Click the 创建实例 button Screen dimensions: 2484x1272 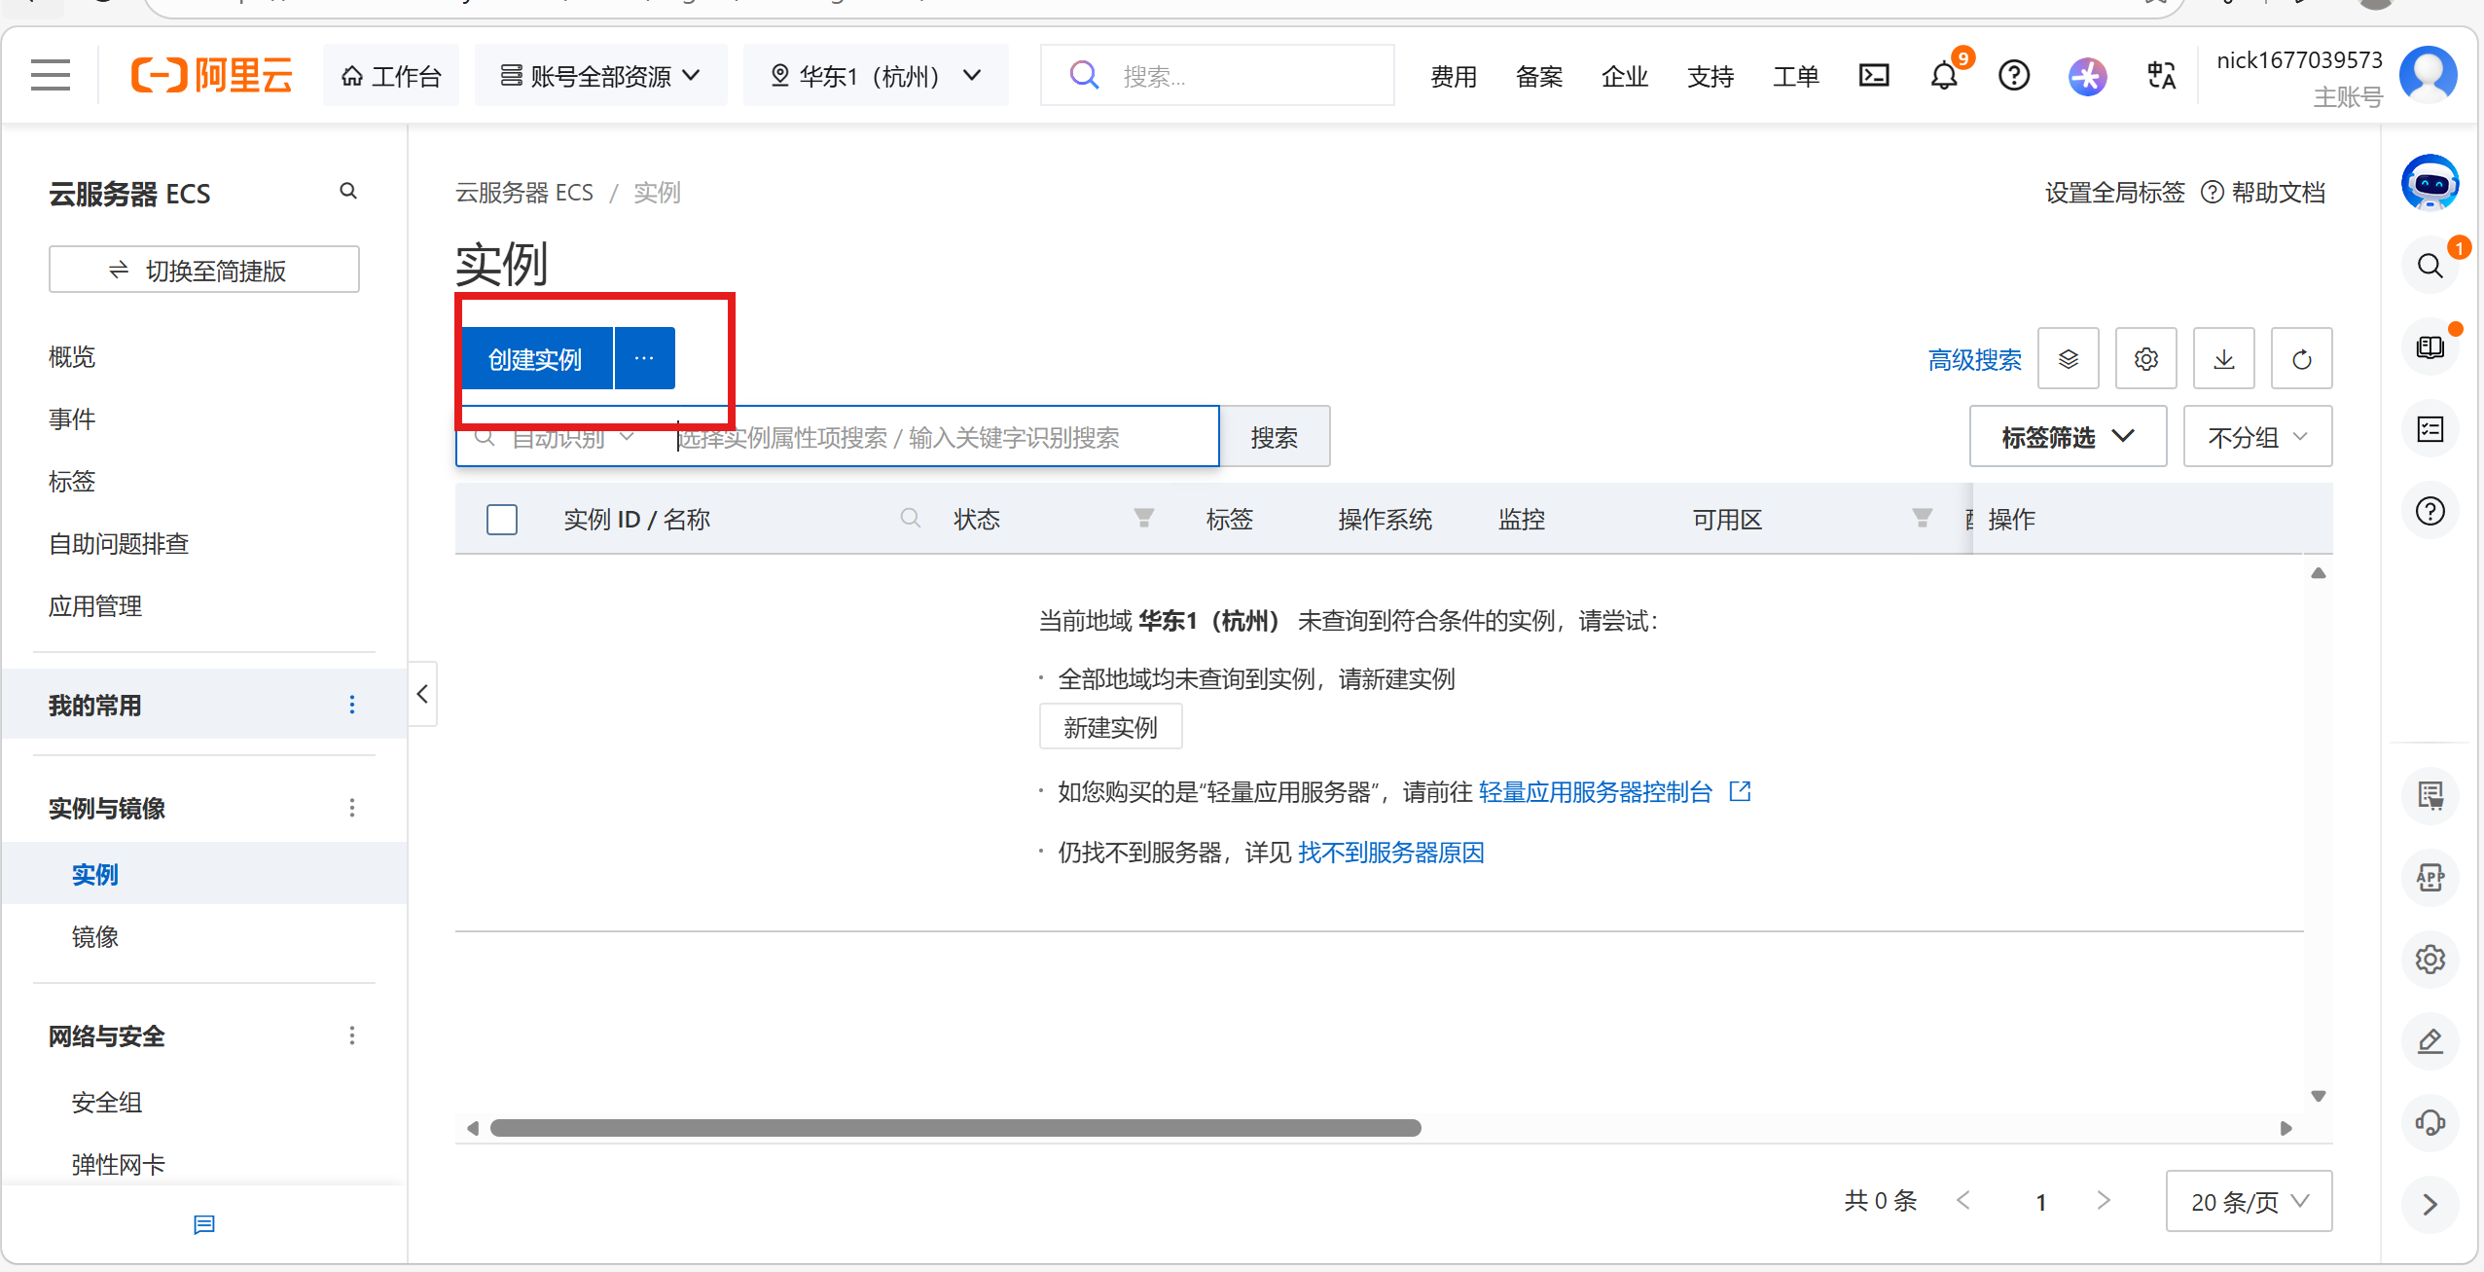coord(535,359)
